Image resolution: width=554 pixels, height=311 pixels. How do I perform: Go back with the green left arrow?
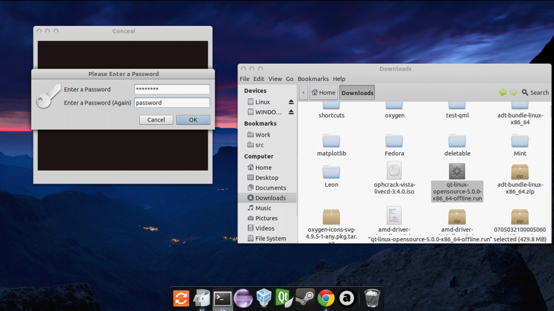pos(503,92)
